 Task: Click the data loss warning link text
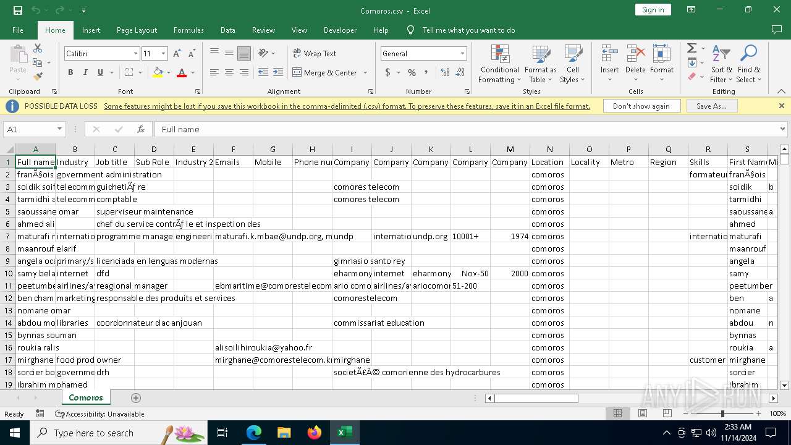click(x=347, y=106)
